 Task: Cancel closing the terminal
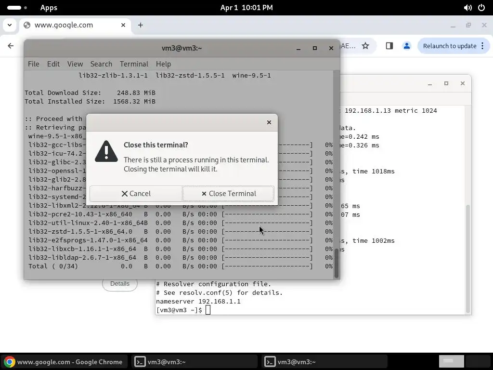tap(136, 194)
